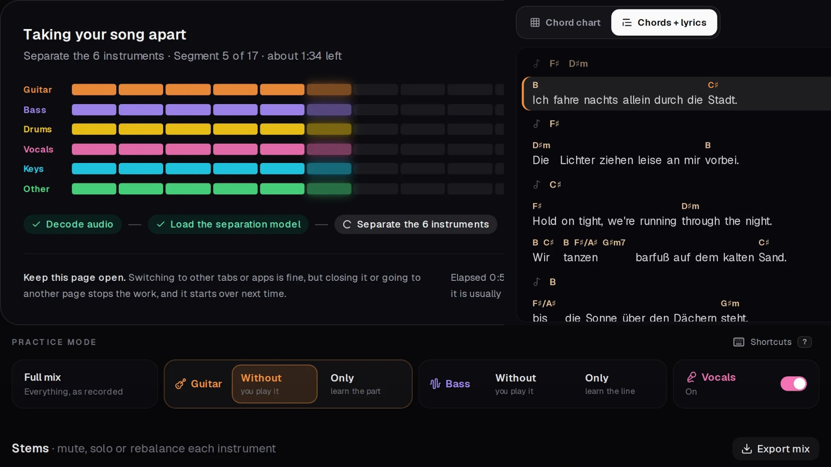The image size is (831, 467).
Task: Click the keyboard icon next to Shortcuts
Action: point(739,342)
